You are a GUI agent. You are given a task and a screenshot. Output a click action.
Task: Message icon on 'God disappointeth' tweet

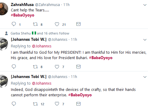[79, 104]
